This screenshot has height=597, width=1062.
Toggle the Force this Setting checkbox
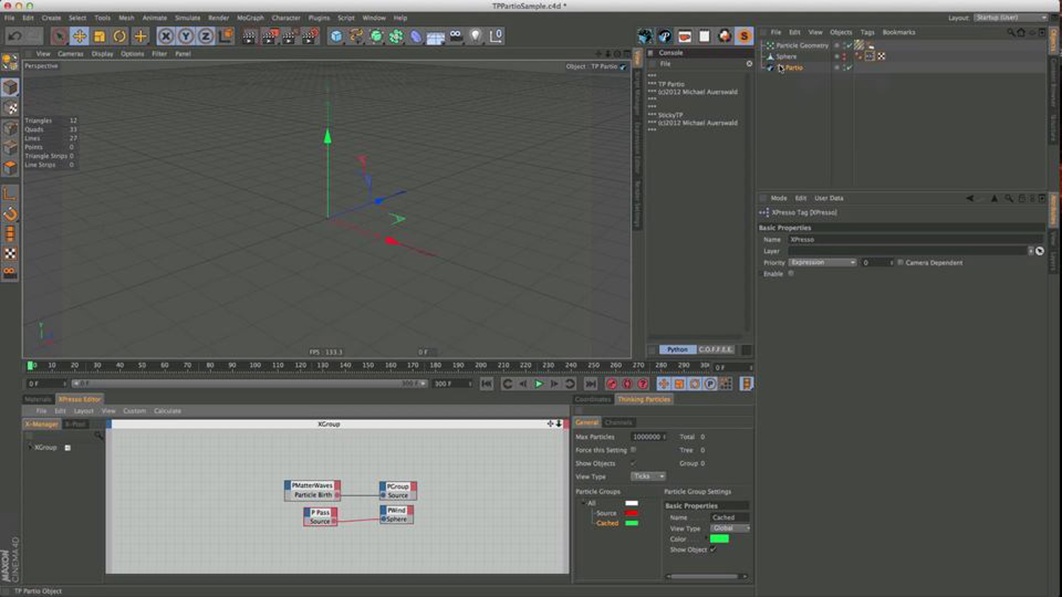(633, 450)
